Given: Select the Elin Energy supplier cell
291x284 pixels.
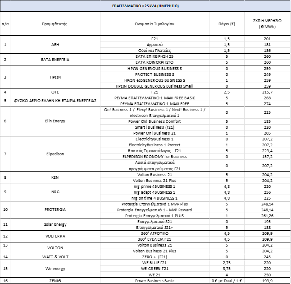Looking at the screenshot, I should click(x=55, y=121).
